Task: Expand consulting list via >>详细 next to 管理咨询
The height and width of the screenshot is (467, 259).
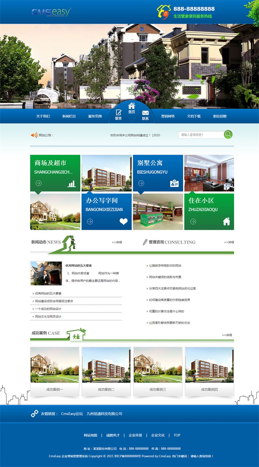Action: [229, 242]
